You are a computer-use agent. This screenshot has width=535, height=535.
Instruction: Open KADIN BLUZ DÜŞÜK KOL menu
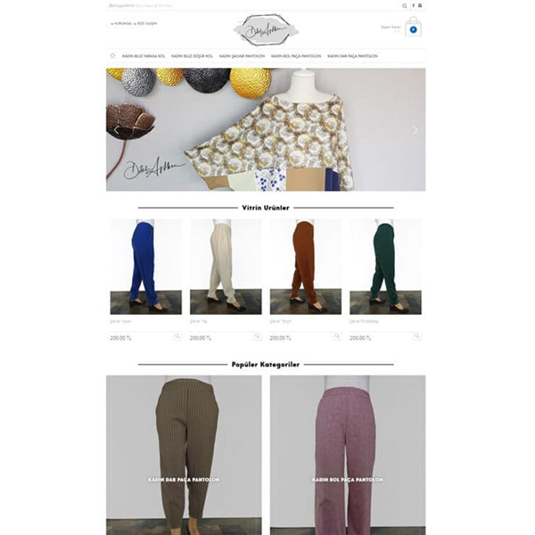[x=192, y=56]
